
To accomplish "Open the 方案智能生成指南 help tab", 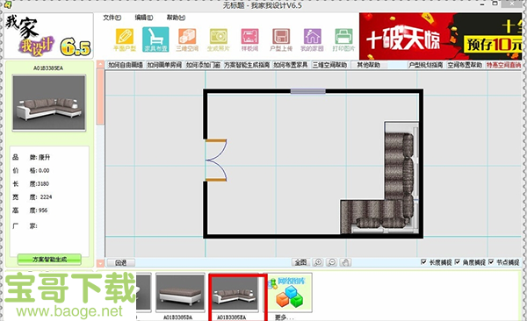I will (x=247, y=65).
